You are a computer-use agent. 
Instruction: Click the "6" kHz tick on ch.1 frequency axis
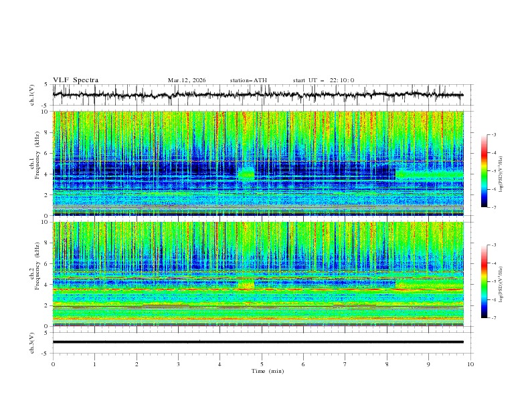point(48,154)
